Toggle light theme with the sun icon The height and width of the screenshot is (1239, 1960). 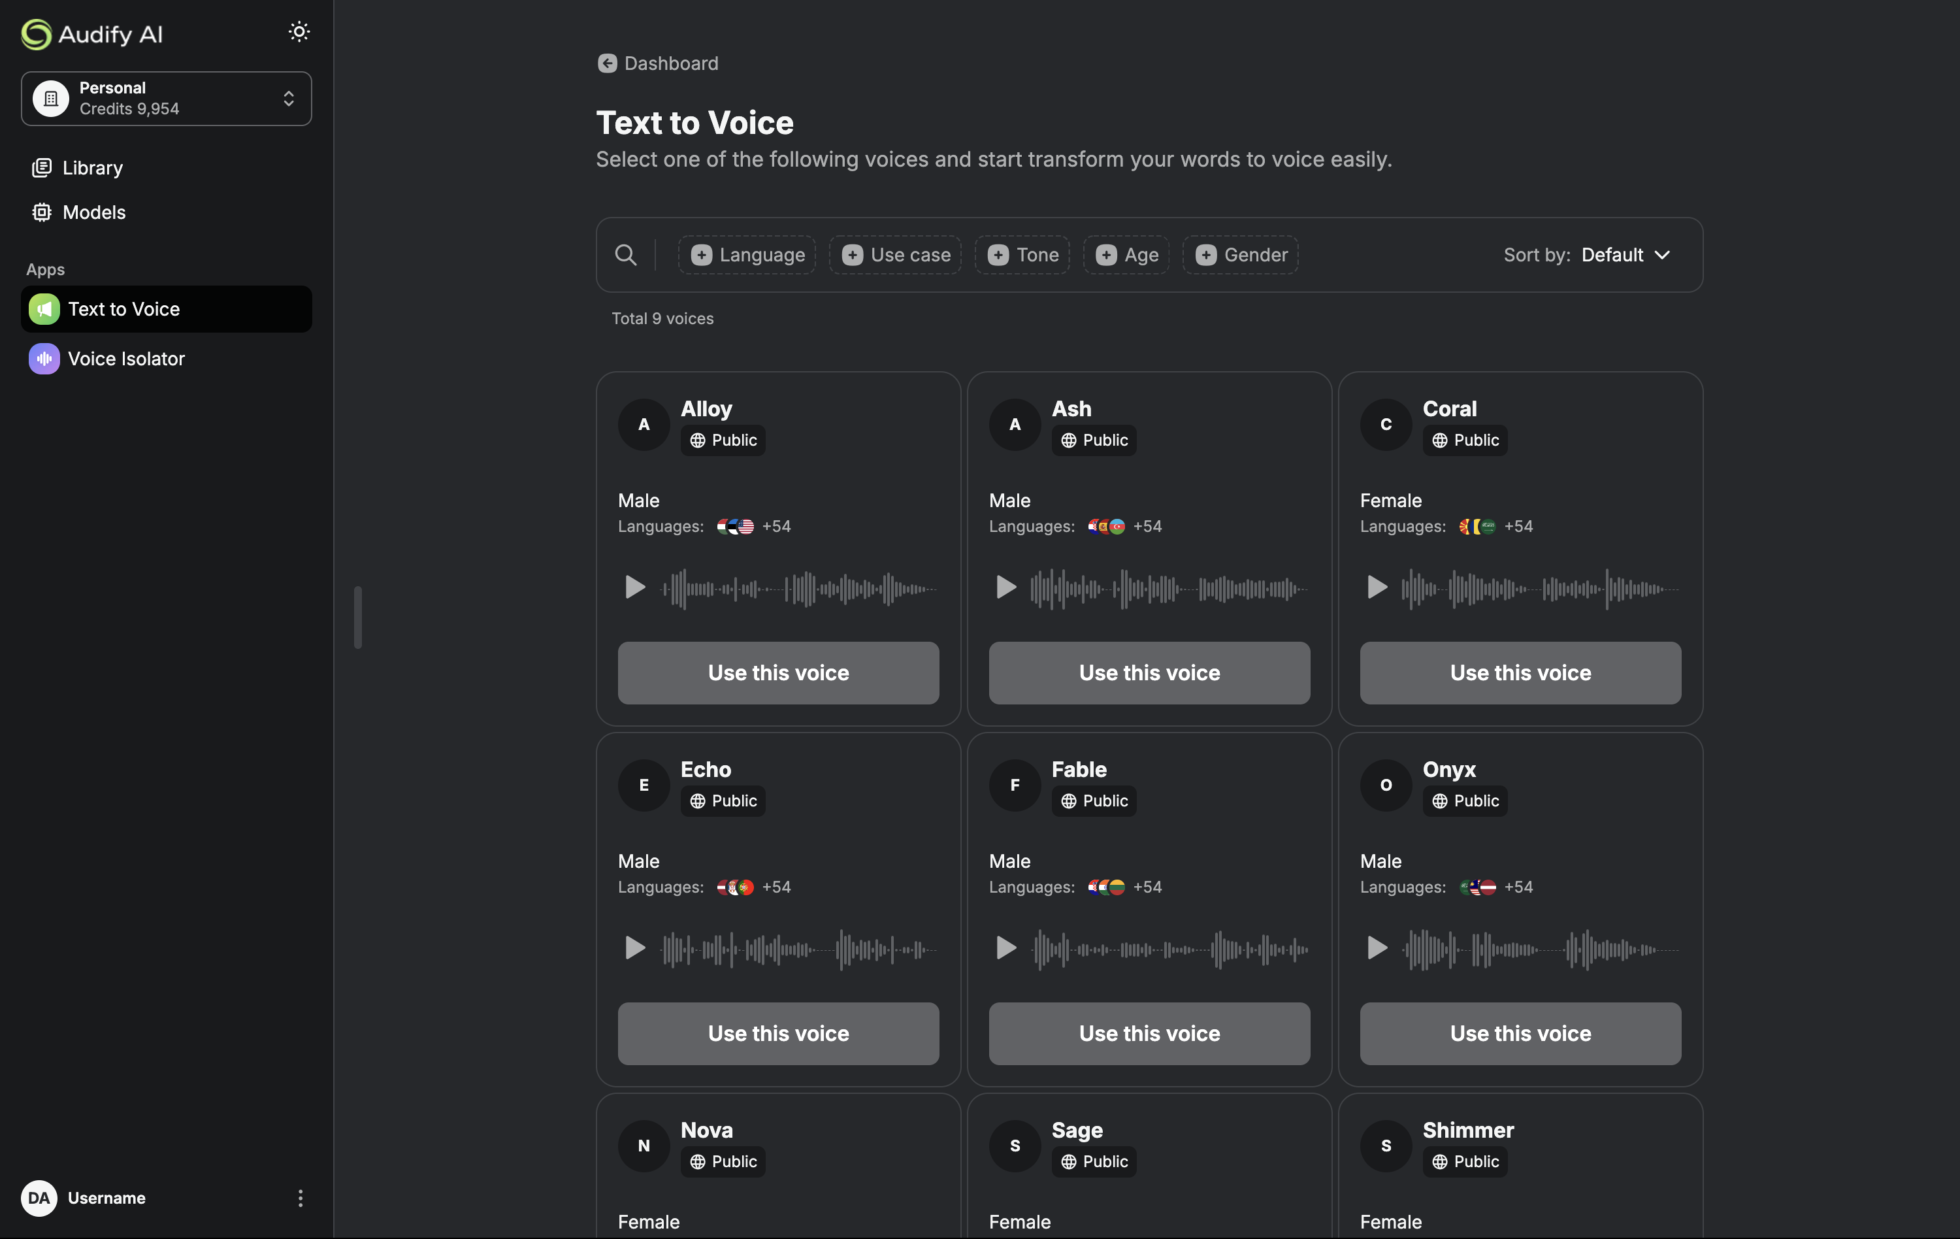(x=299, y=31)
